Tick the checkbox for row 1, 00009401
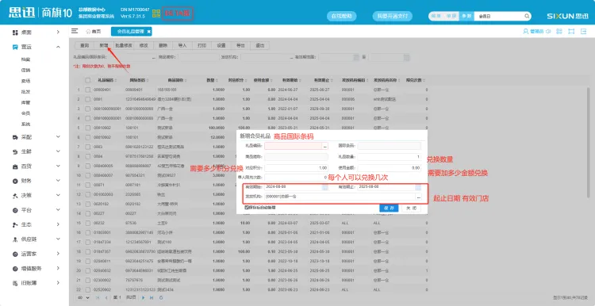This screenshot has height=306, width=595. click(88, 90)
